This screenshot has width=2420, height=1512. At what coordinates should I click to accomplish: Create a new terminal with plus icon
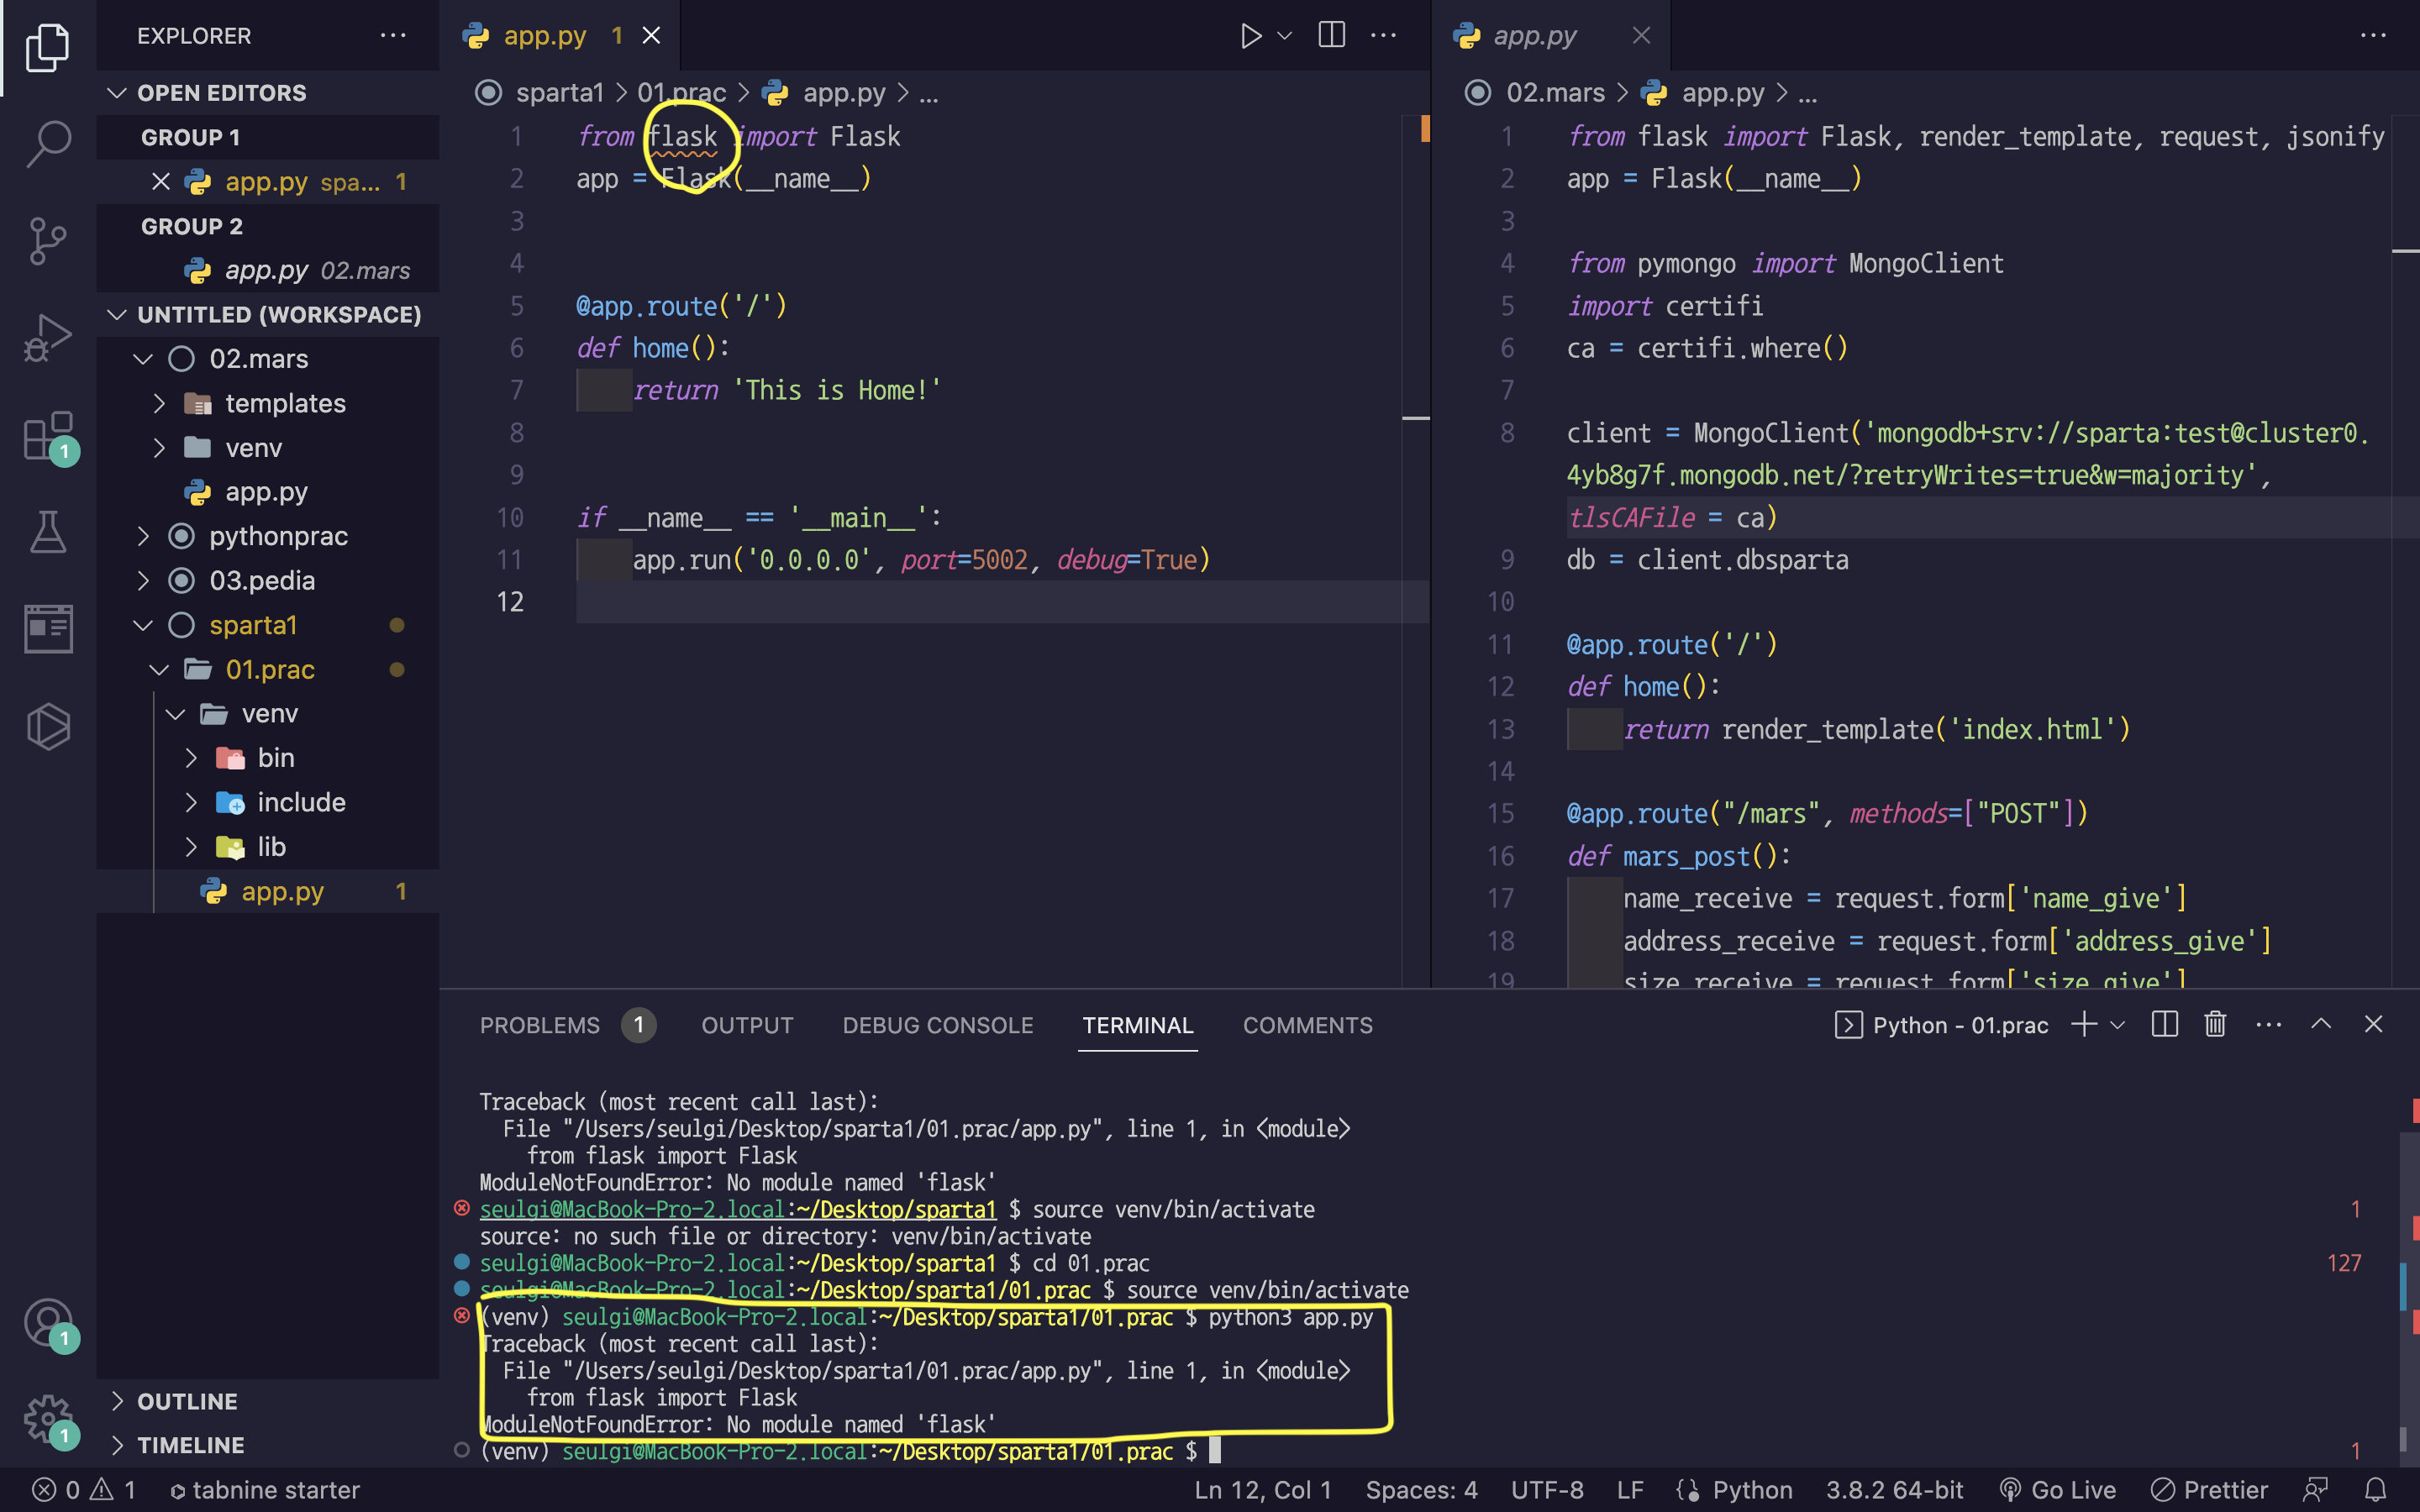[2085, 1024]
